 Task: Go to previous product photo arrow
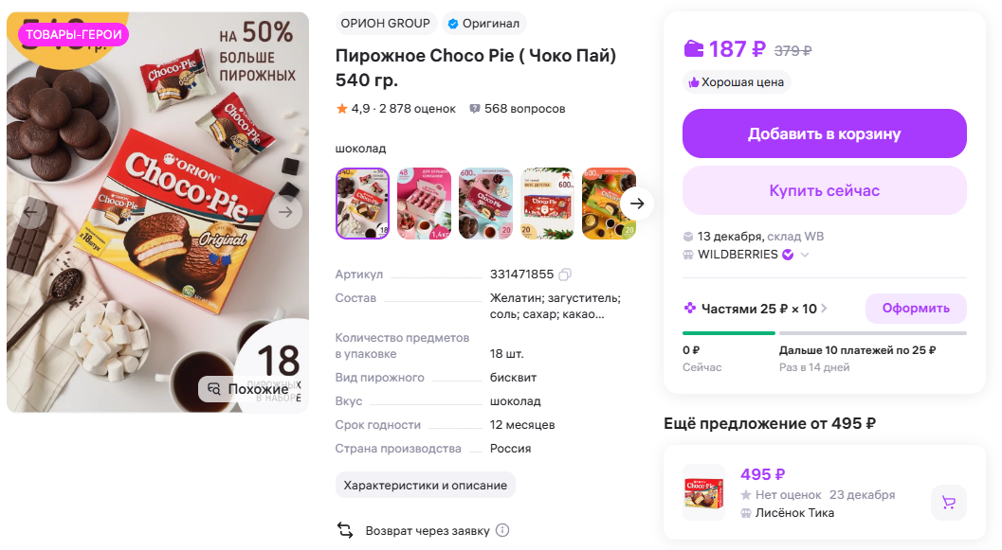pos(31,212)
